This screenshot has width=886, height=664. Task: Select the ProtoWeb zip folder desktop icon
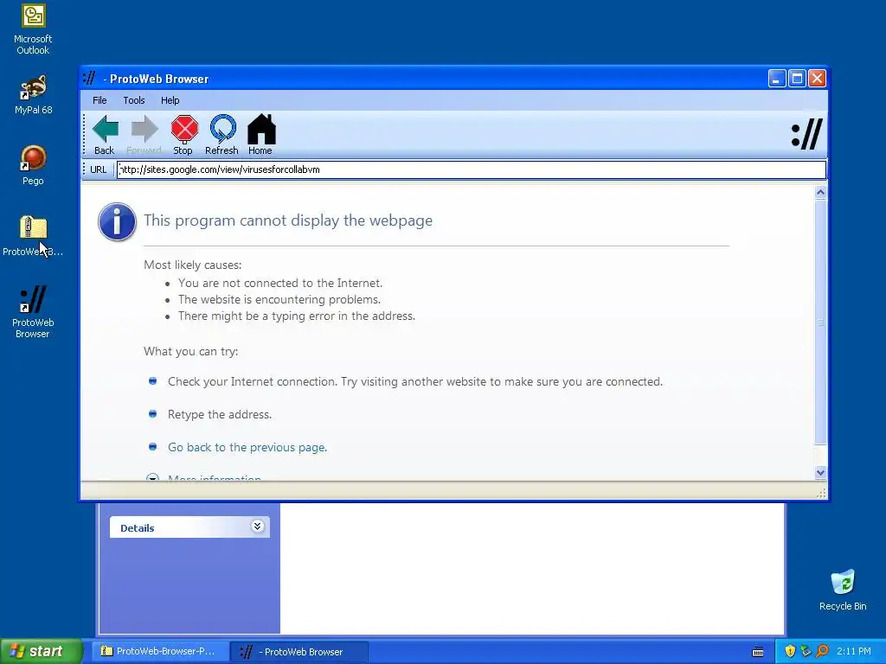33,236
